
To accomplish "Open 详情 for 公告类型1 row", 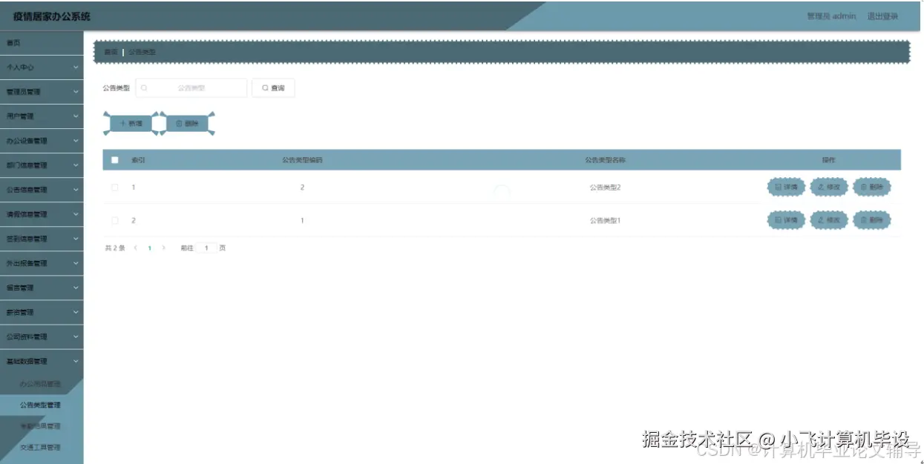I will 786,220.
